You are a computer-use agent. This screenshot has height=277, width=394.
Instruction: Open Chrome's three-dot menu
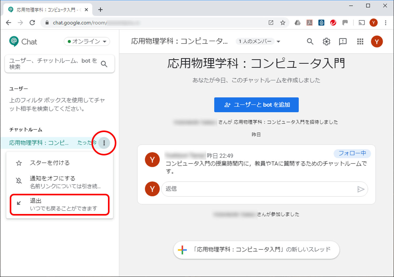pos(385,23)
